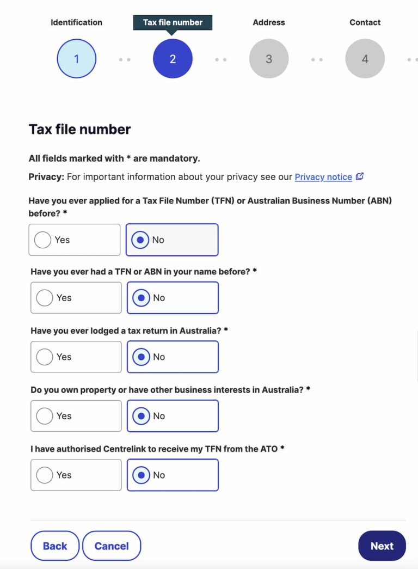418x569 pixels.
Task: Select Yes for applied for TFN or ABN before
Action: tap(75, 240)
